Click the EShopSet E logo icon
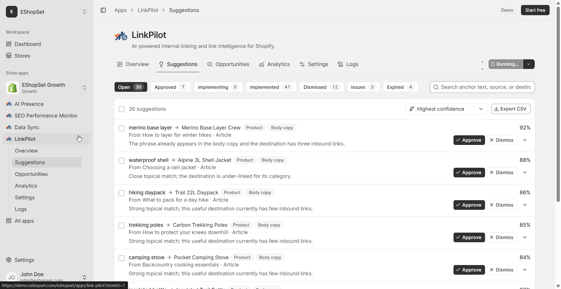 pyautogui.click(x=12, y=12)
